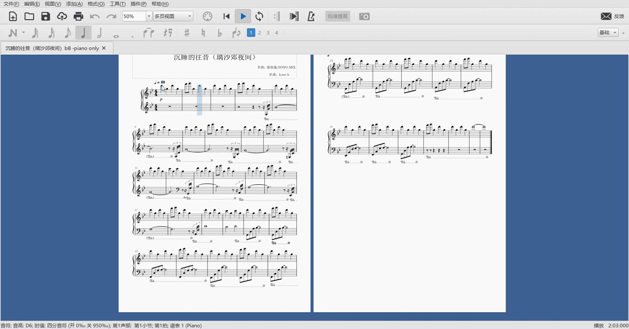Screen dimensions: 629x329
Task: Select voice 2
Action: tap(260, 33)
